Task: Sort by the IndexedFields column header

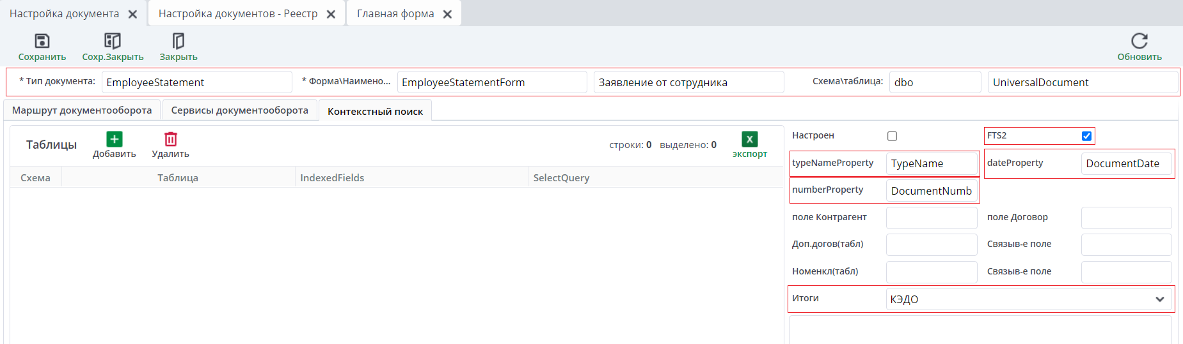Action: tap(411, 178)
